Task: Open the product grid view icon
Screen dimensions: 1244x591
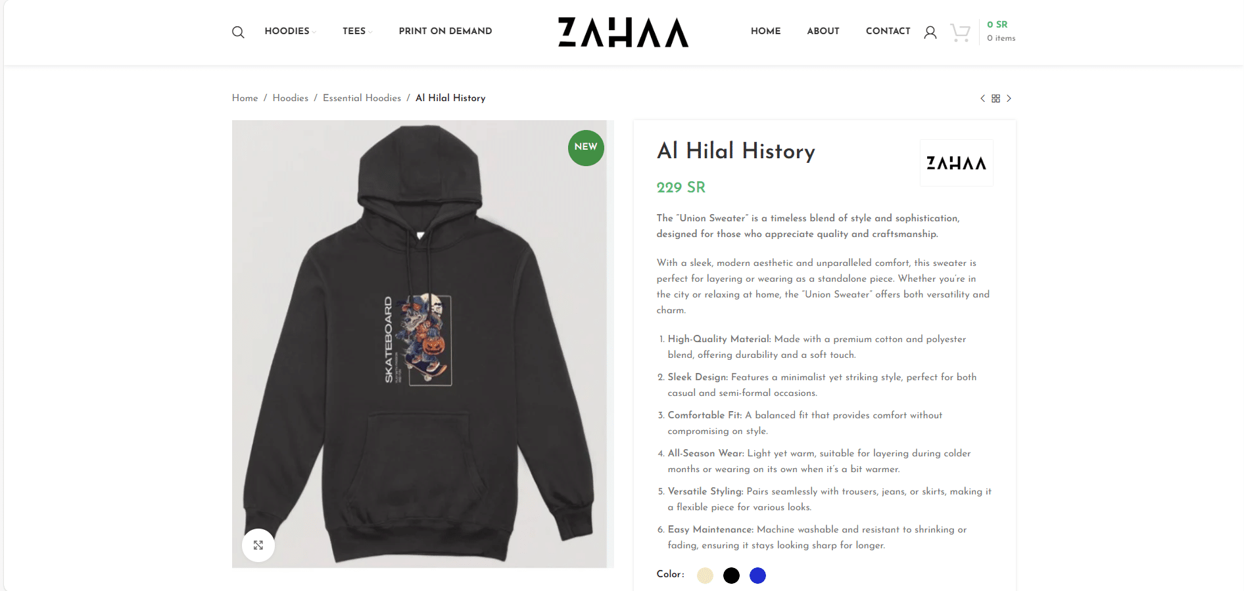Action: tap(995, 98)
